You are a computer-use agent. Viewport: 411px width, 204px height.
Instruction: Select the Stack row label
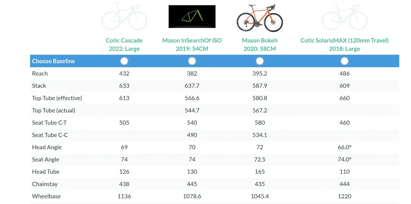pos(39,86)
